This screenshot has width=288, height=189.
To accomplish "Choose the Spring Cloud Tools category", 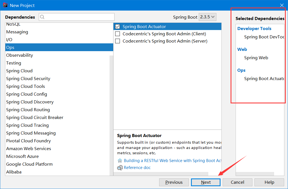I will 57,86.
